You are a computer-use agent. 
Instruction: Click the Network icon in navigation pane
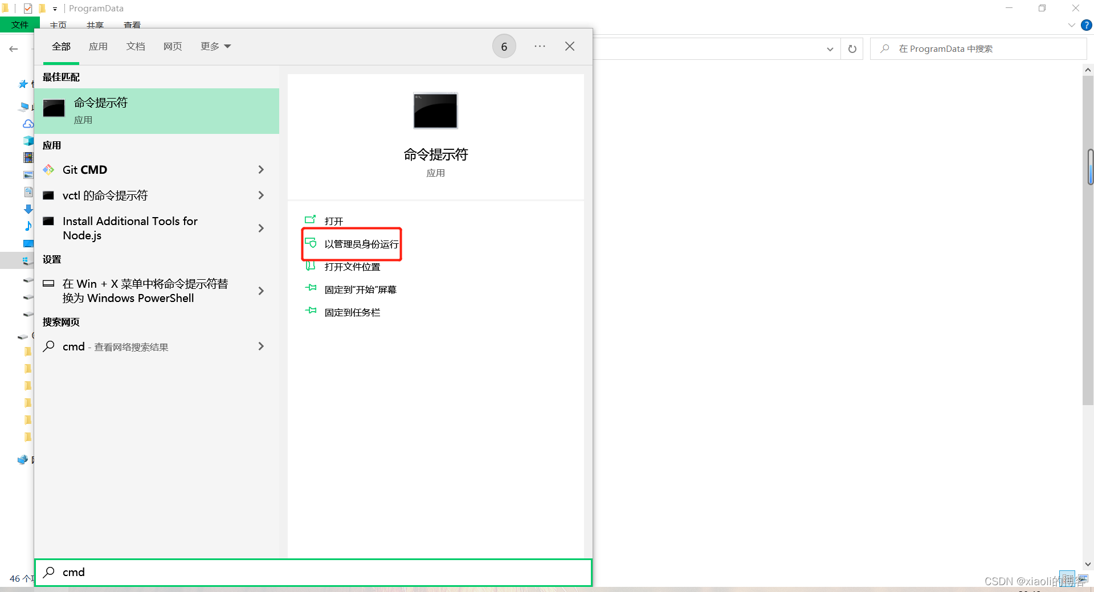pos(23,460)
